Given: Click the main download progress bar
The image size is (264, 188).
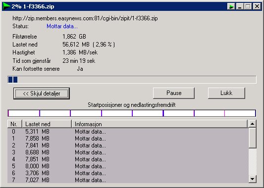Looking at the screenshot, I should pos(132,80).
